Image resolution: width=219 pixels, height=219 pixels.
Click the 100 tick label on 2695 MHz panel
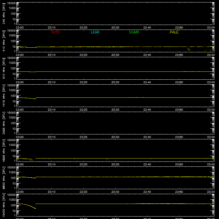(x=13, y=123)
